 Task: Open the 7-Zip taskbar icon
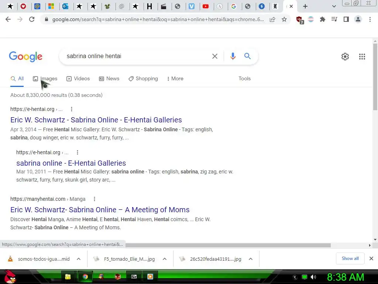pos(134,277)
